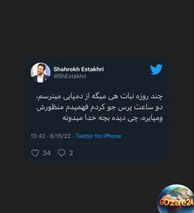The height and width of the screenshot is (213, 194).
Task: Click the first line of the Persian tweet text
Action: [x=99, y=97]
